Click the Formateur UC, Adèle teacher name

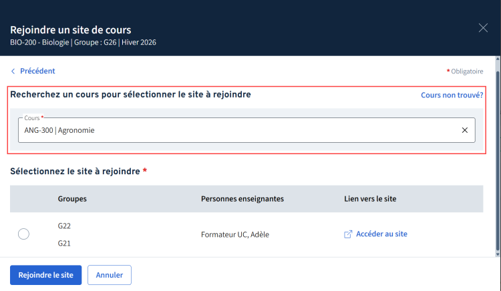235,234
